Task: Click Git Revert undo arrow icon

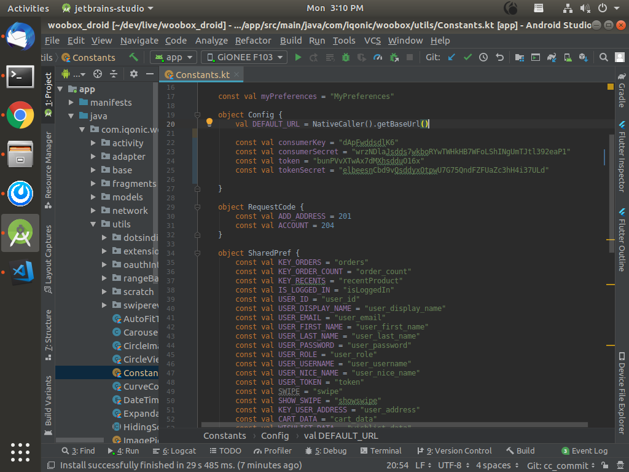Action: [x=499, y=57]
